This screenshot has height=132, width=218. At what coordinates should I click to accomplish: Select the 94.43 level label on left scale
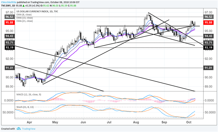pos(9,36)
